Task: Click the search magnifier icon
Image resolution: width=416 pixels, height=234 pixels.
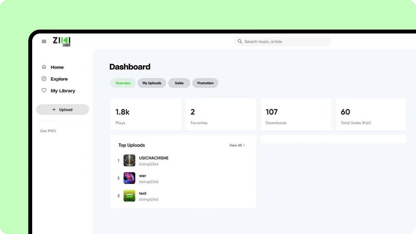Action: click(240, 41)
